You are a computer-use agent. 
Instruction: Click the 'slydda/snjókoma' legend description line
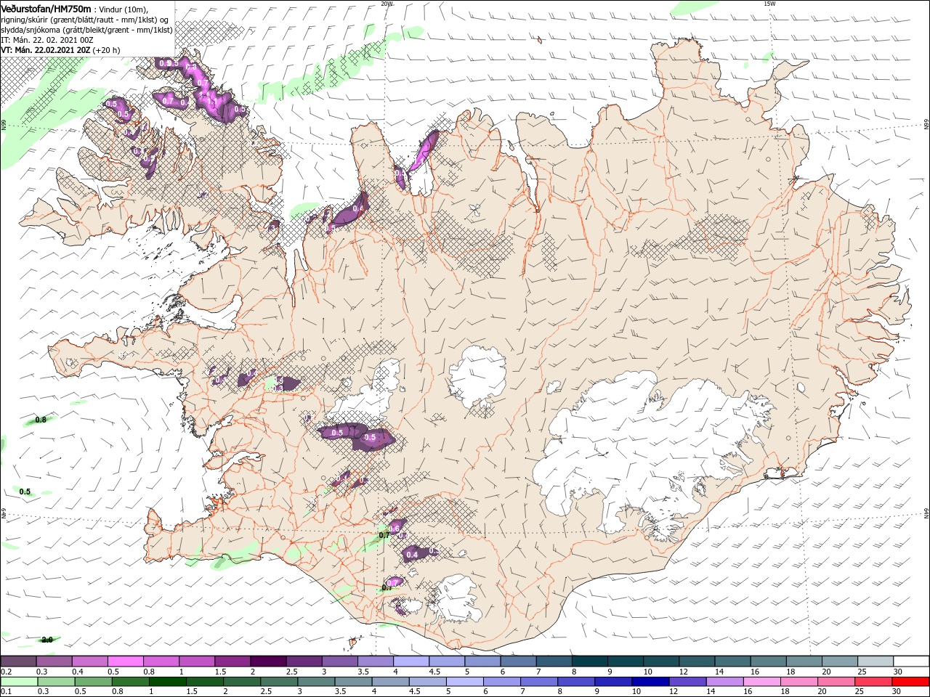tap(86, 30)
